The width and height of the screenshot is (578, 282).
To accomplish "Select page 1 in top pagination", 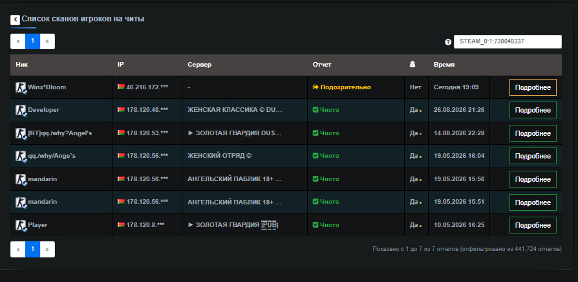I will pyautogui.click(x=33, y=41).
